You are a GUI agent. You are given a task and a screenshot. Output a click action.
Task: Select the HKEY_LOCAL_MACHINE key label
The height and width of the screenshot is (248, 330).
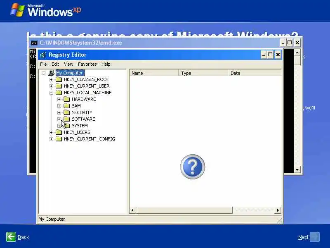(x=87, y=93)
